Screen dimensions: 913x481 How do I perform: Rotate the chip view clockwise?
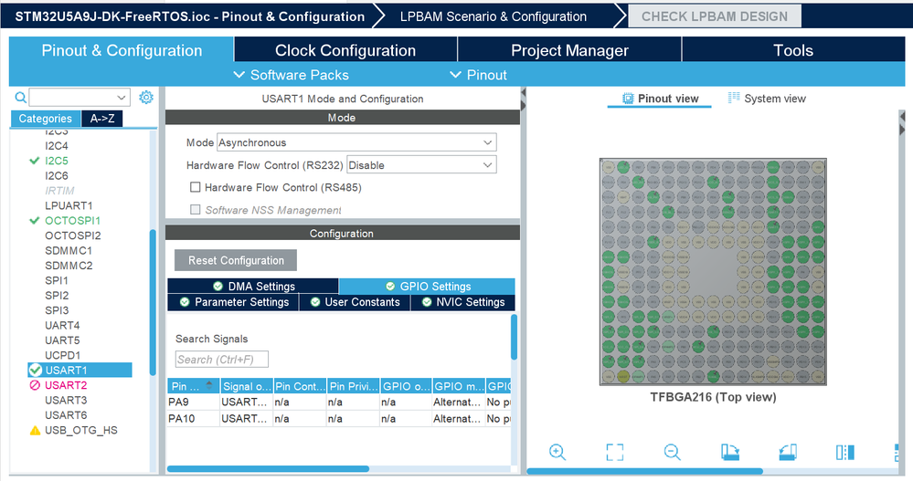(x=729, y=452)
